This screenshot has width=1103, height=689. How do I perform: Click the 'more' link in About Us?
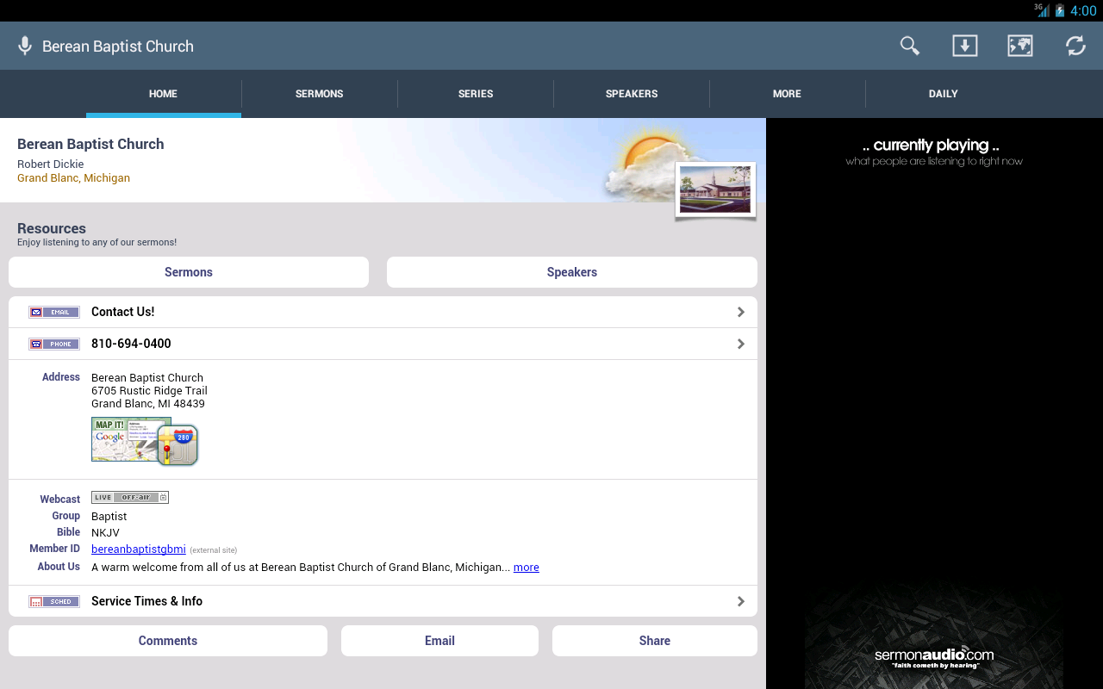tap(527, 568)
